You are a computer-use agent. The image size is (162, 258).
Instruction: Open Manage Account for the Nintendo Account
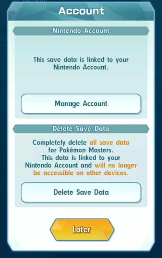[x=81, y=104]
